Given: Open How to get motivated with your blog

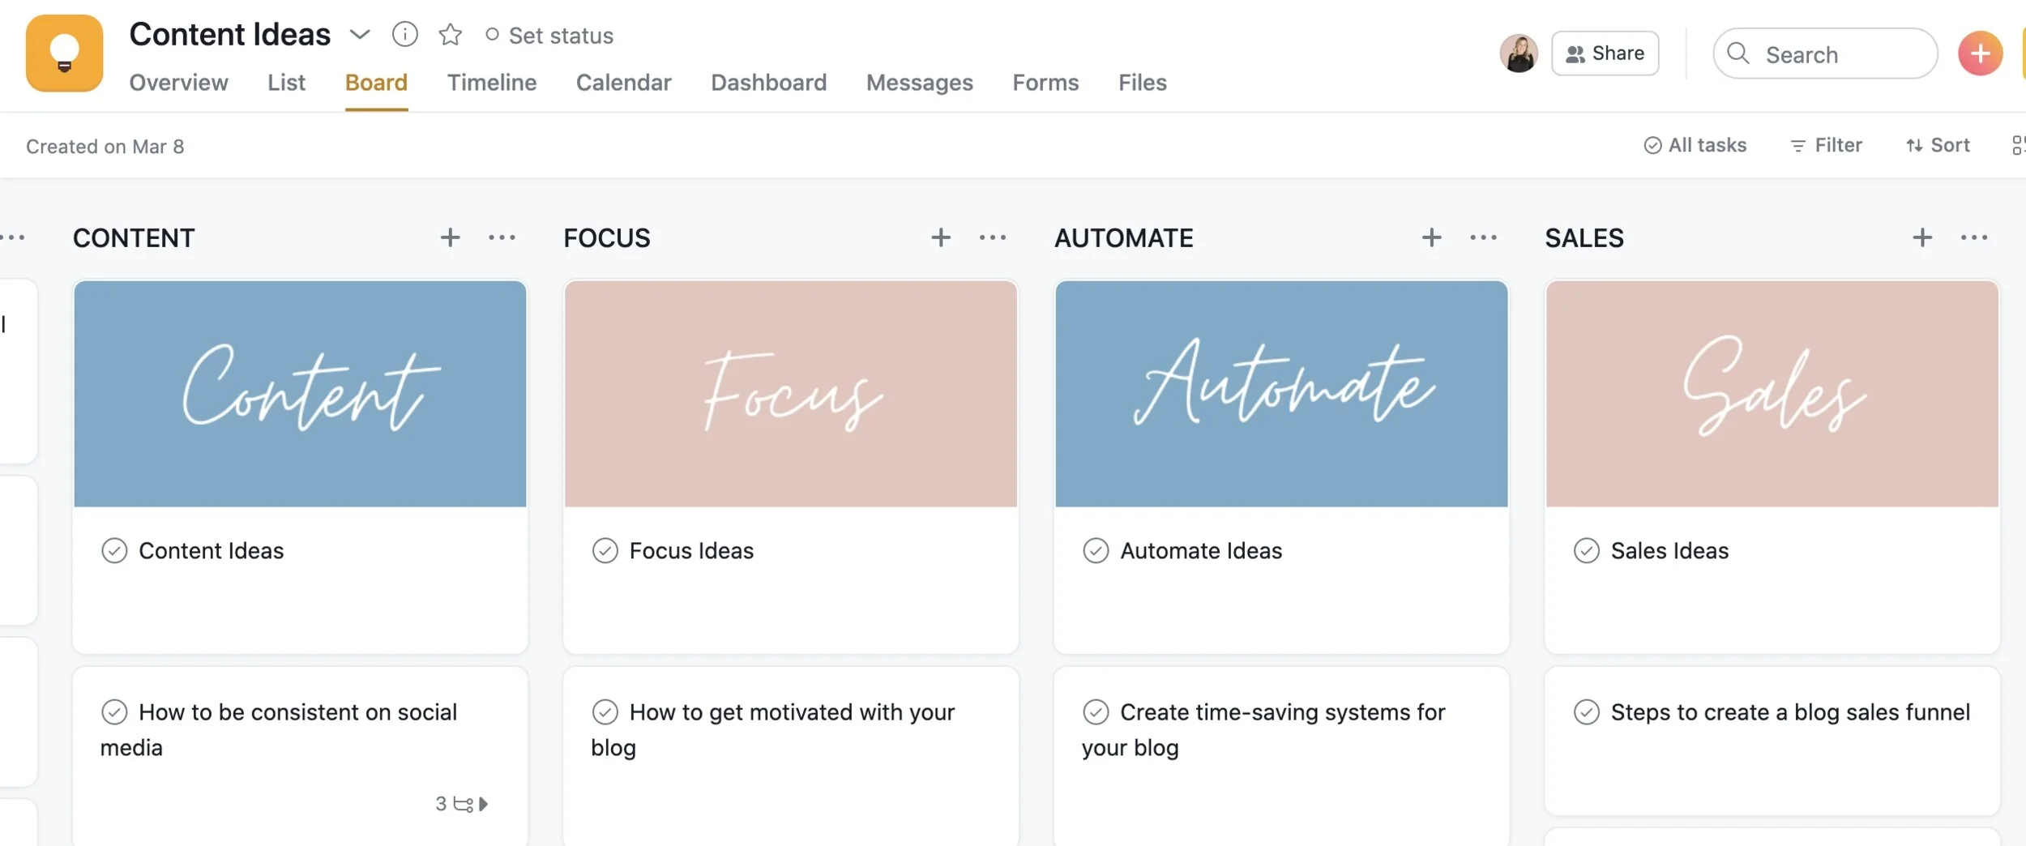Looking at the screenshot, I should [x=773, y=729].
